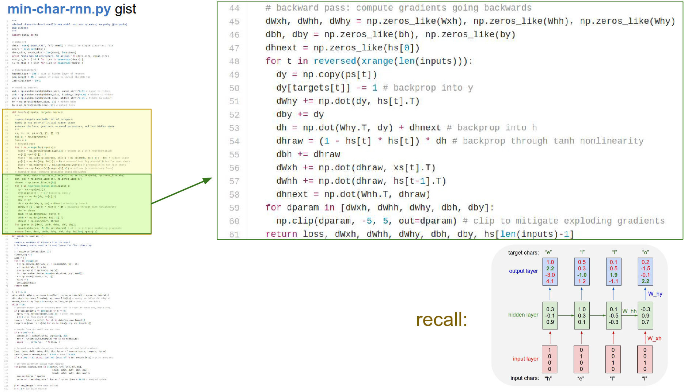Click the W_xh weight label

point(654,338)
